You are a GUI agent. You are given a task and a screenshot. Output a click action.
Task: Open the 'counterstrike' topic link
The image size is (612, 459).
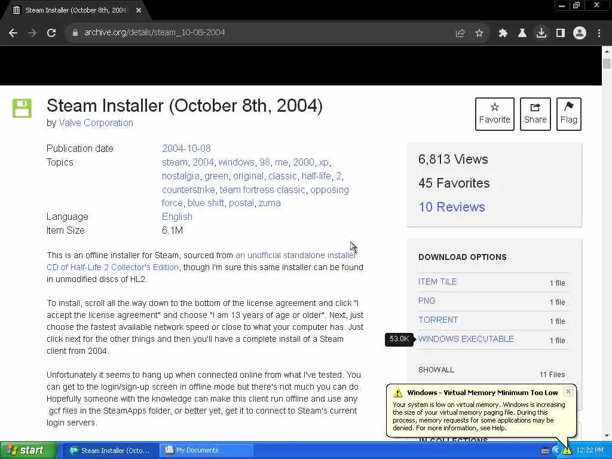pyautogui.click(x=188, y=189)
